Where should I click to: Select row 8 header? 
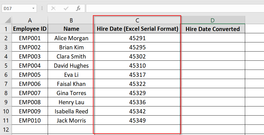tap(6, 93)
